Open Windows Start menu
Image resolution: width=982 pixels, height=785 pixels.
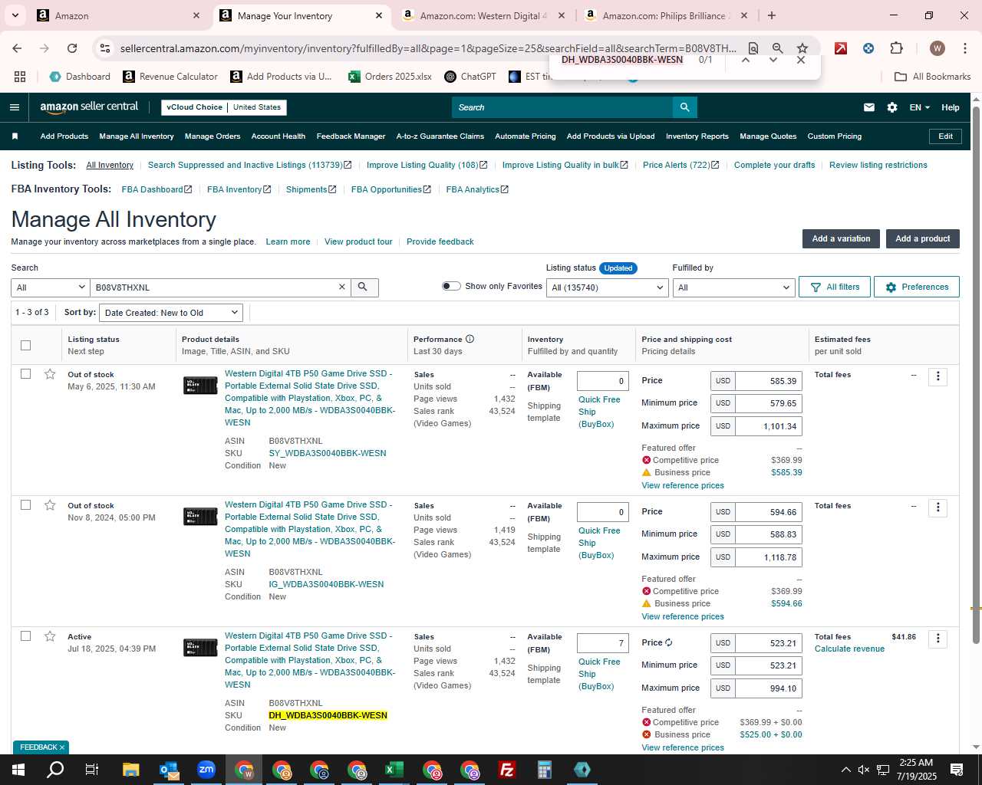point(18,770)
